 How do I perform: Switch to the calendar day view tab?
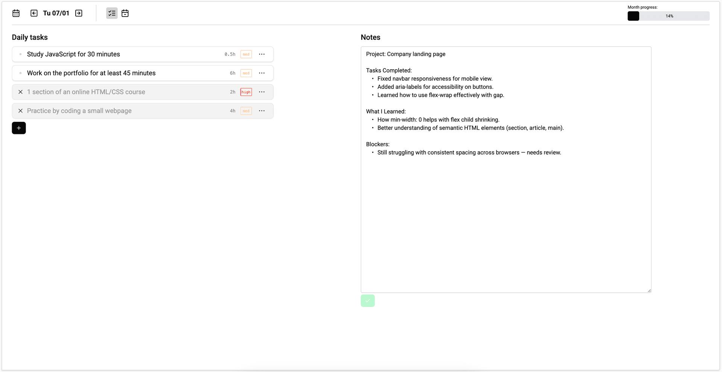[x=125, y=13]
